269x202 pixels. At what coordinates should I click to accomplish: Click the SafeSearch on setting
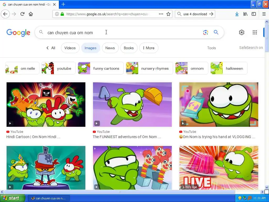tap(251, 48)
